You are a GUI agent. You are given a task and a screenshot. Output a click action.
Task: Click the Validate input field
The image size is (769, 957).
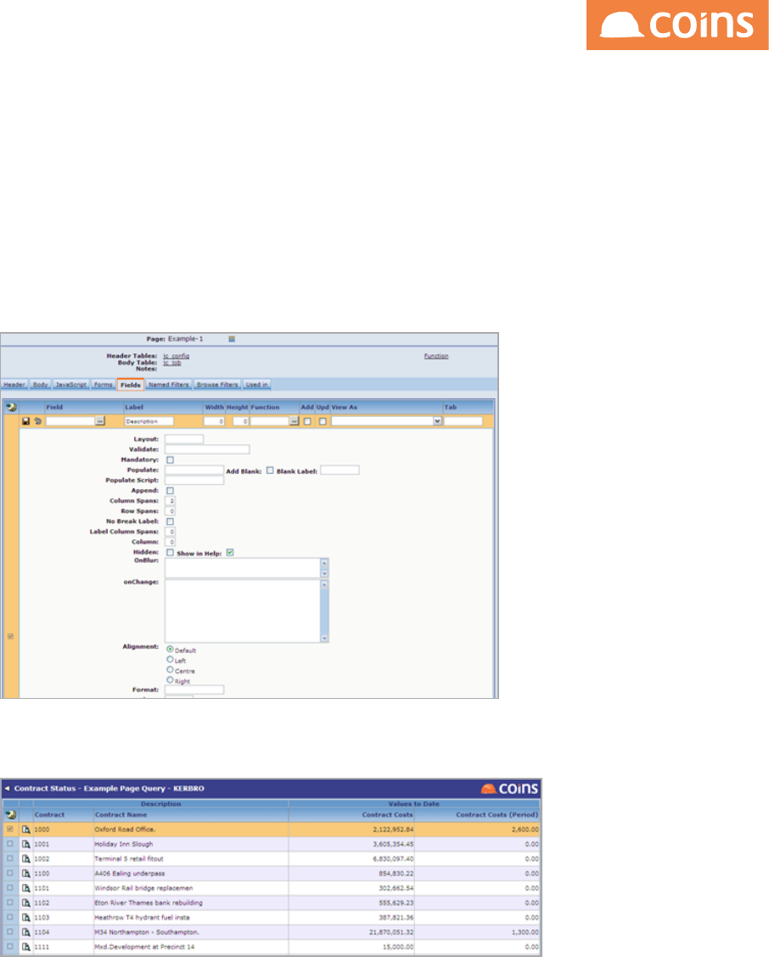tap(207, 449)
